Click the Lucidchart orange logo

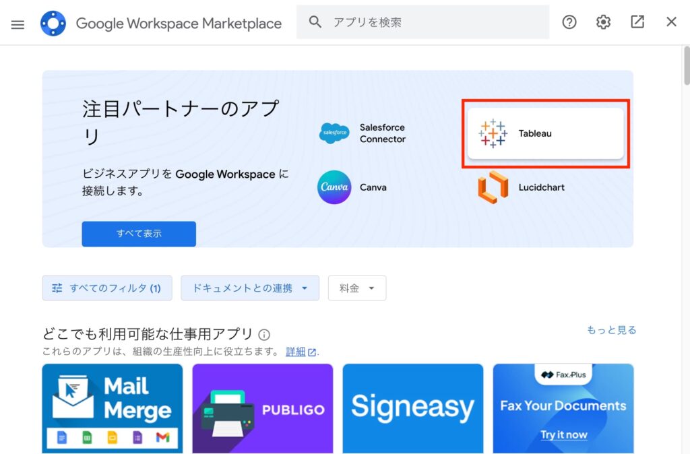493,187
